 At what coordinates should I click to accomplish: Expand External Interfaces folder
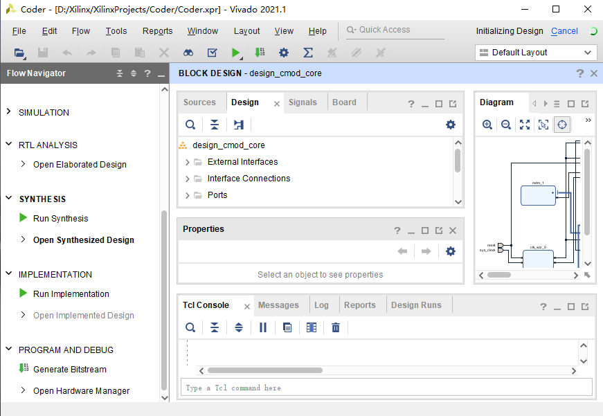(188, 162)
